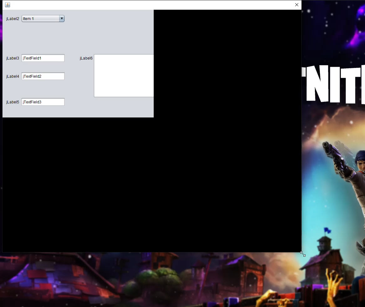Close the Java window
Screen dimensions: 365x307
click(296, 5)
